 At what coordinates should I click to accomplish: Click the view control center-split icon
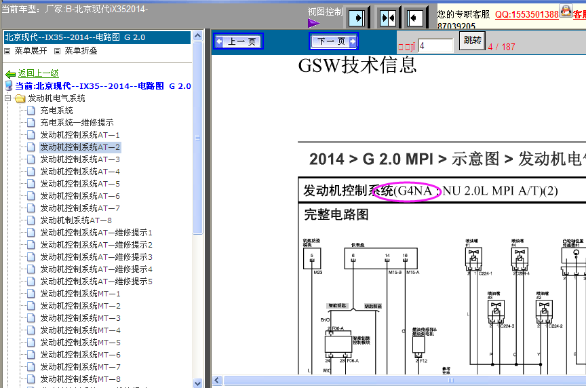pos(387,18)
